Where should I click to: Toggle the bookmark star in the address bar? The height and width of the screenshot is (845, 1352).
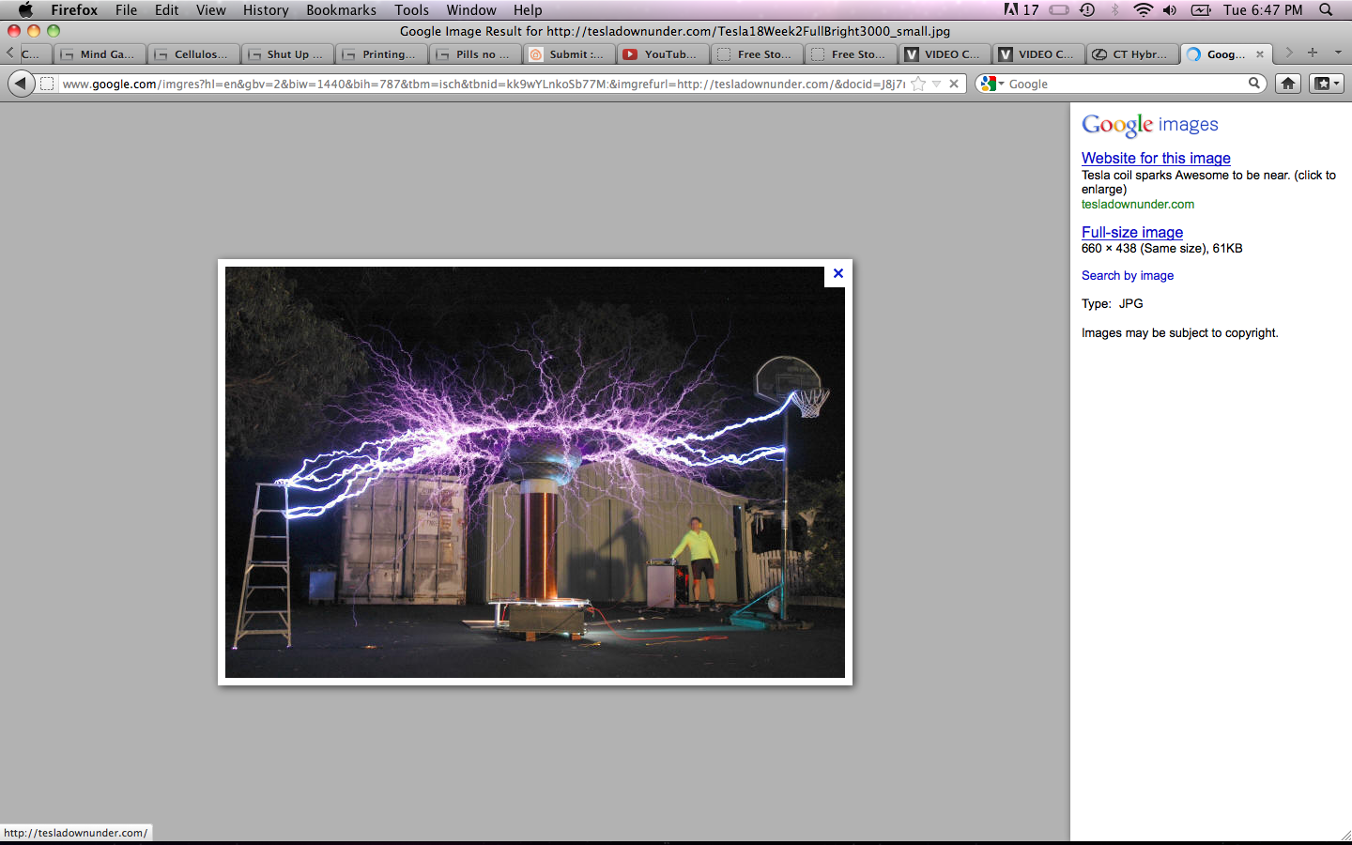coord(918,84)
